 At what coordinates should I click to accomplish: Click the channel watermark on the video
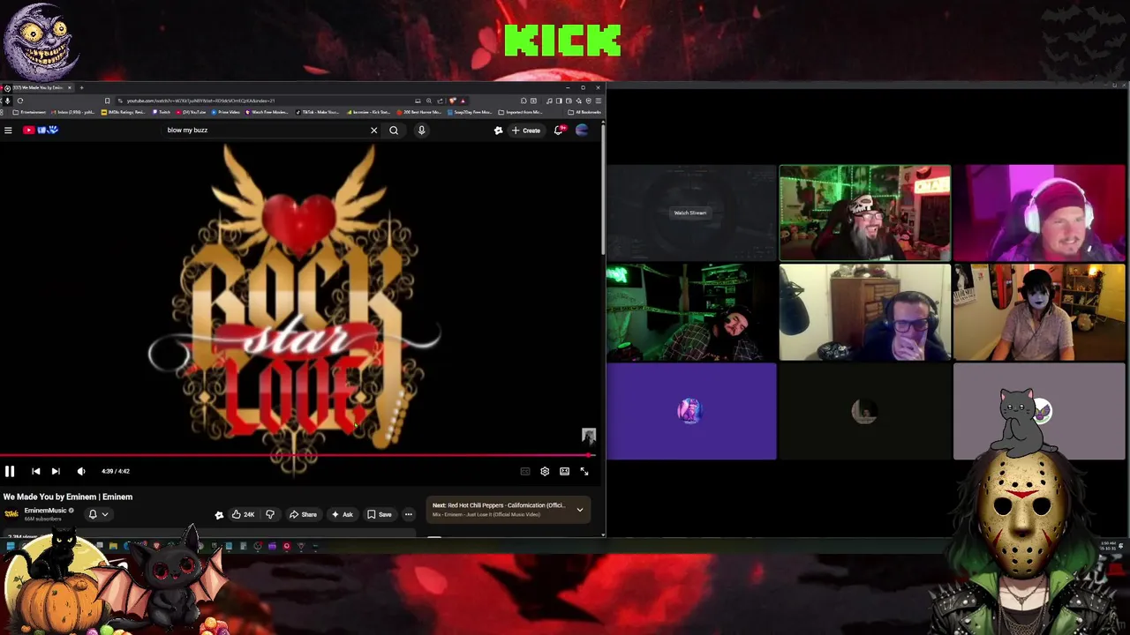pyautogui.click(x=589, y=436)
